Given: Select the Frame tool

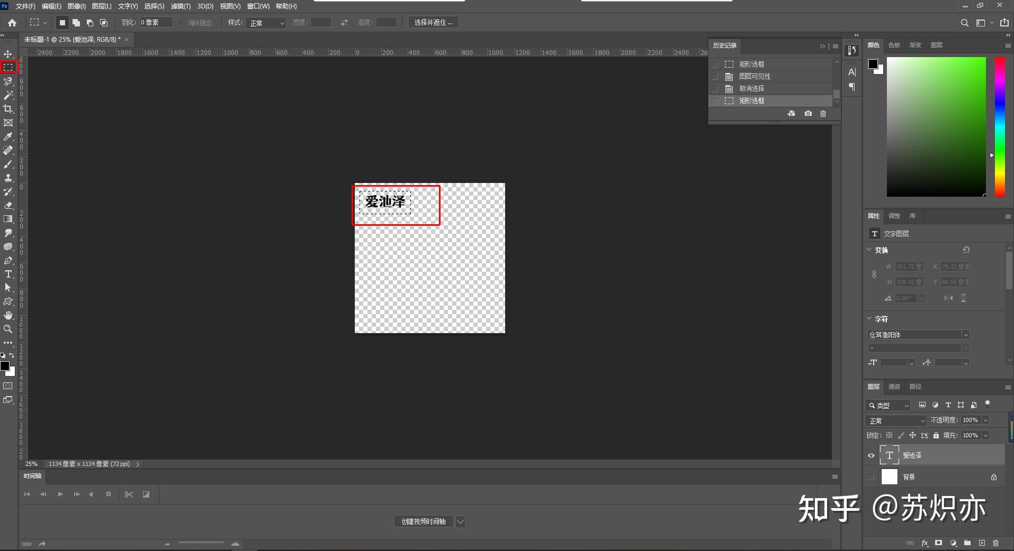Looking at the screenshot, I should [8, 123].
